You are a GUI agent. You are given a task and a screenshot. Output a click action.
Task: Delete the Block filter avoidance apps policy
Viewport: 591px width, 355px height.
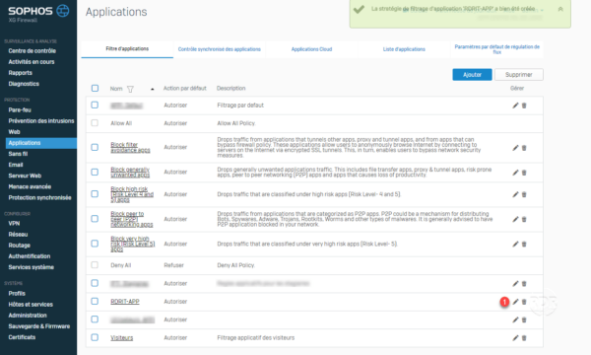point(524,148)
